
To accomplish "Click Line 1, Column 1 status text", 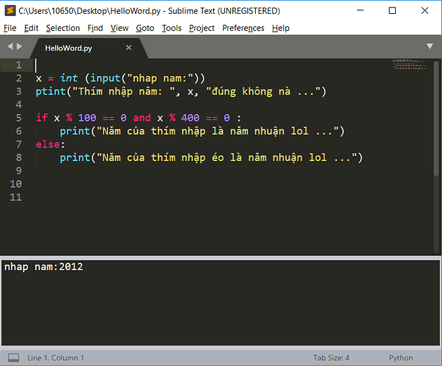I will (x=56, y=358).
